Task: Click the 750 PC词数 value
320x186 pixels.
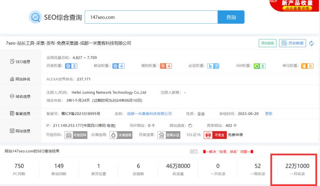Action: [19, 166]
